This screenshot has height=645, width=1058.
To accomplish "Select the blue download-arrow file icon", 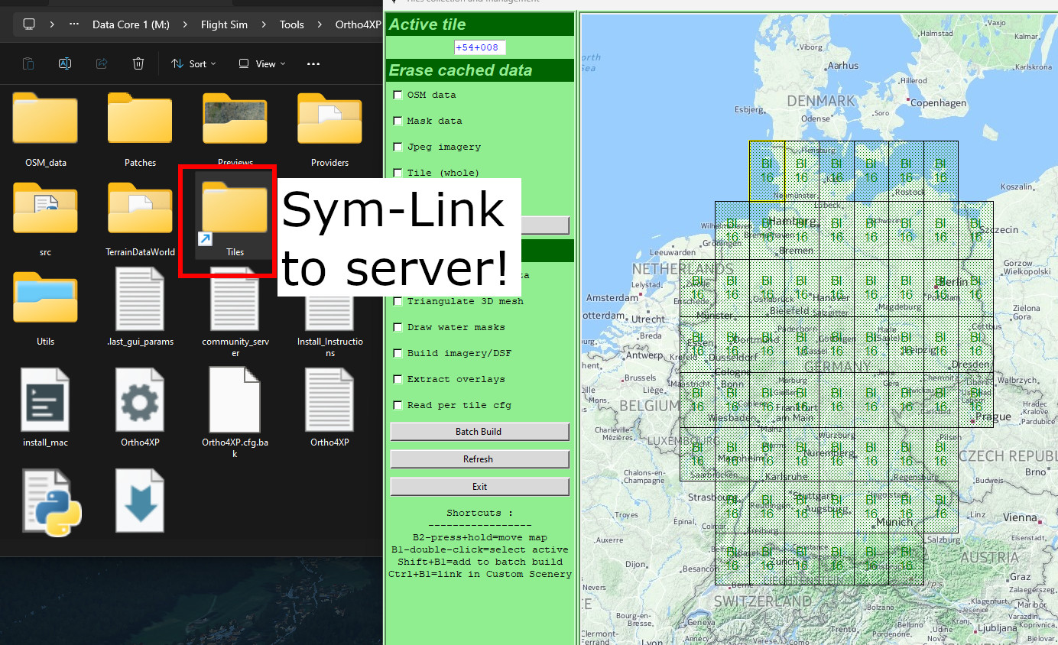I will pyautogui.click(x=140, y=501).
